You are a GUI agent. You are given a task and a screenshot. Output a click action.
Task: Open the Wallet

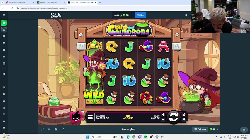click(140, 15)
